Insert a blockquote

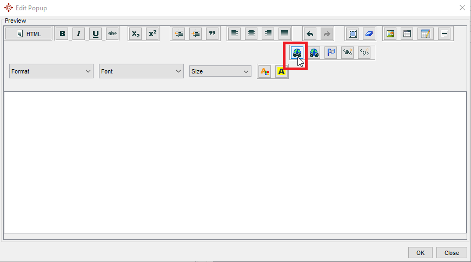click(x=212, y=33)
